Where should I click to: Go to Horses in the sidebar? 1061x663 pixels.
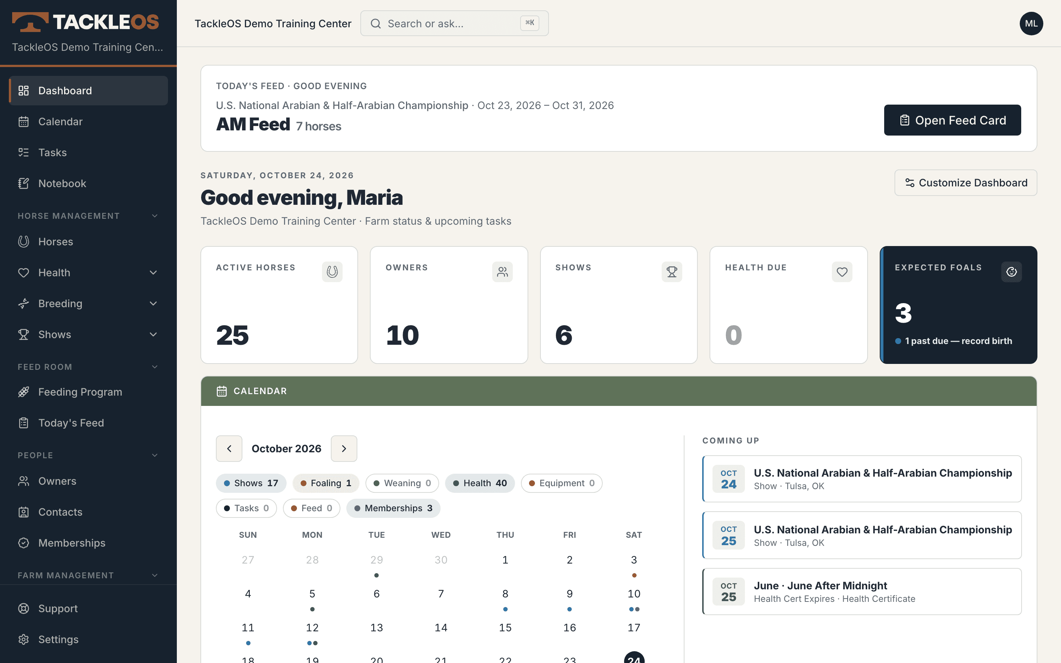[x=88, y=242]
